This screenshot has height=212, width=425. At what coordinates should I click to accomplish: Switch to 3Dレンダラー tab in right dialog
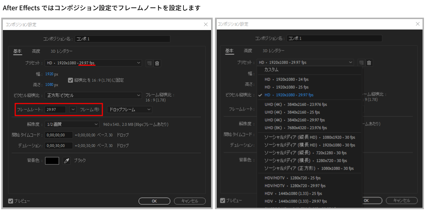(273, 51)
